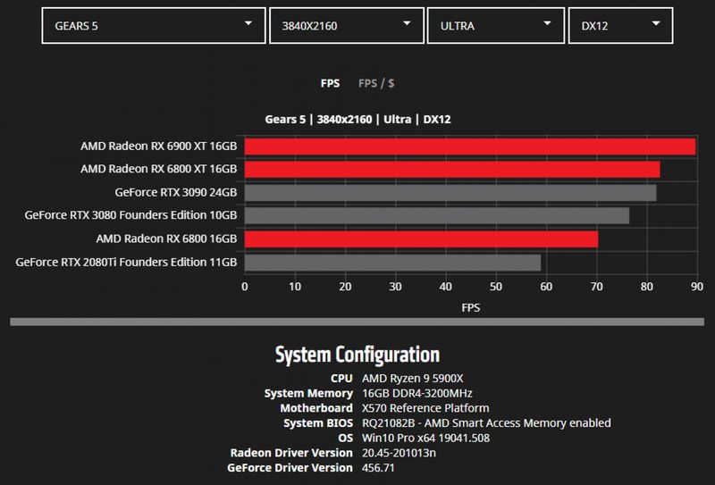Select the gray GeForce RTX 3080 Founders Edition bar
Image resolution: width=715 pixels, height=485 pixels.
[437, 215]
